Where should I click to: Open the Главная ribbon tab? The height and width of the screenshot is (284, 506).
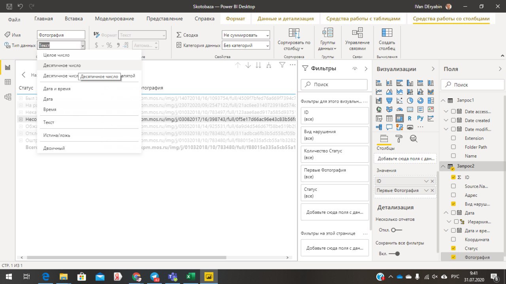tap(43, 19)
